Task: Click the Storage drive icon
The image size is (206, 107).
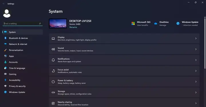Action: [x=53, y=92]
